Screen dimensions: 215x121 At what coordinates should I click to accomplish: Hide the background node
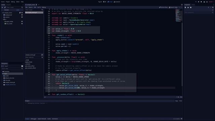coord(22,15)
